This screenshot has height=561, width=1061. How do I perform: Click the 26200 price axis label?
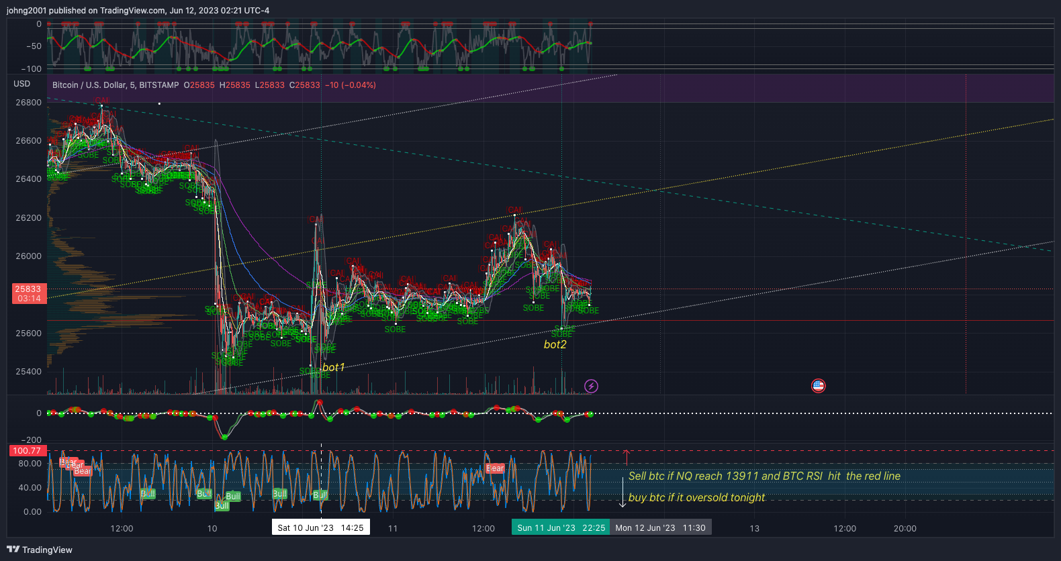pos(28,218)
